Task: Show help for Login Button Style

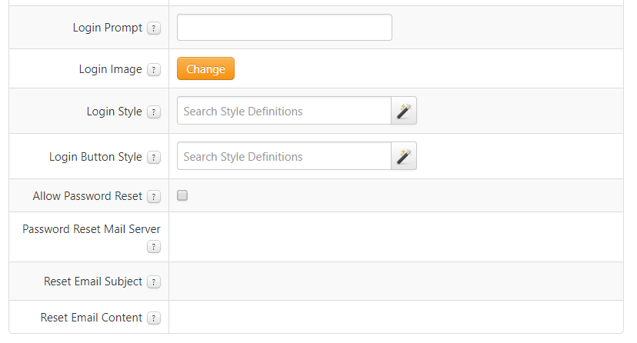Action: [154, 158]
